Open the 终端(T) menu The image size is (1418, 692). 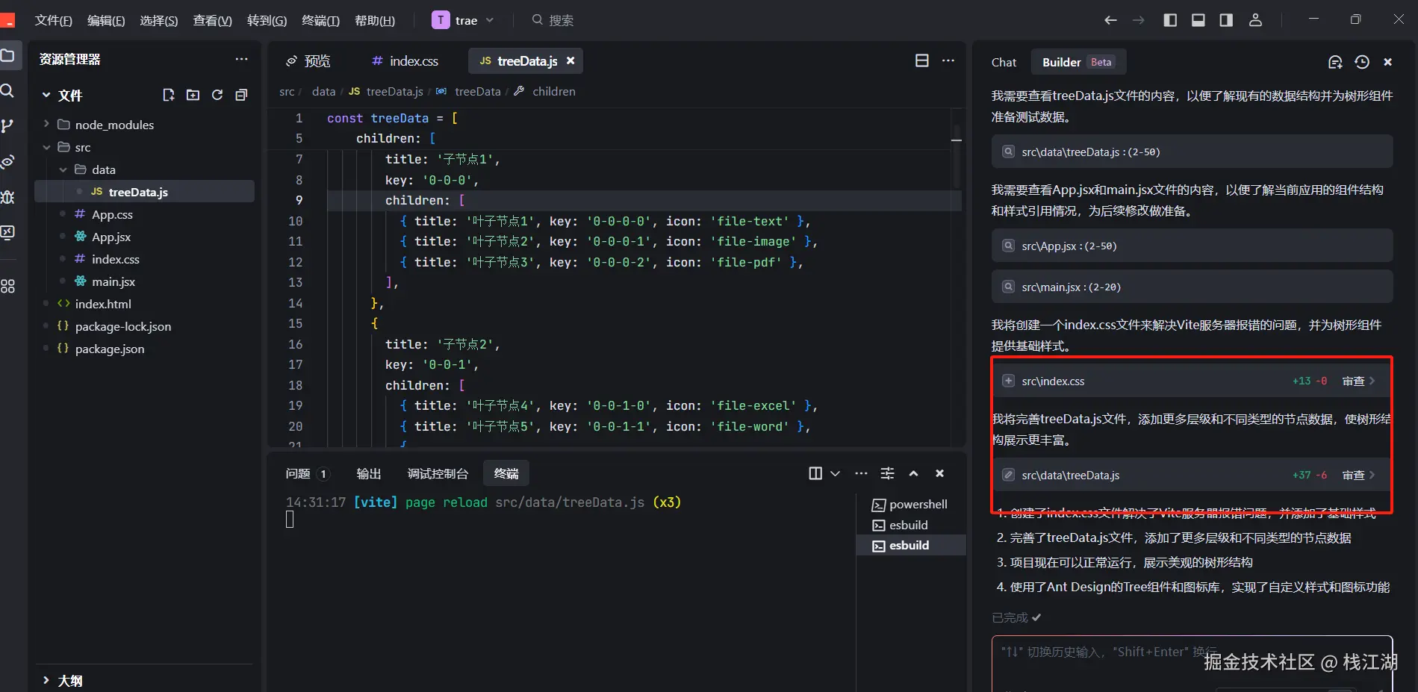coord(320,20)
